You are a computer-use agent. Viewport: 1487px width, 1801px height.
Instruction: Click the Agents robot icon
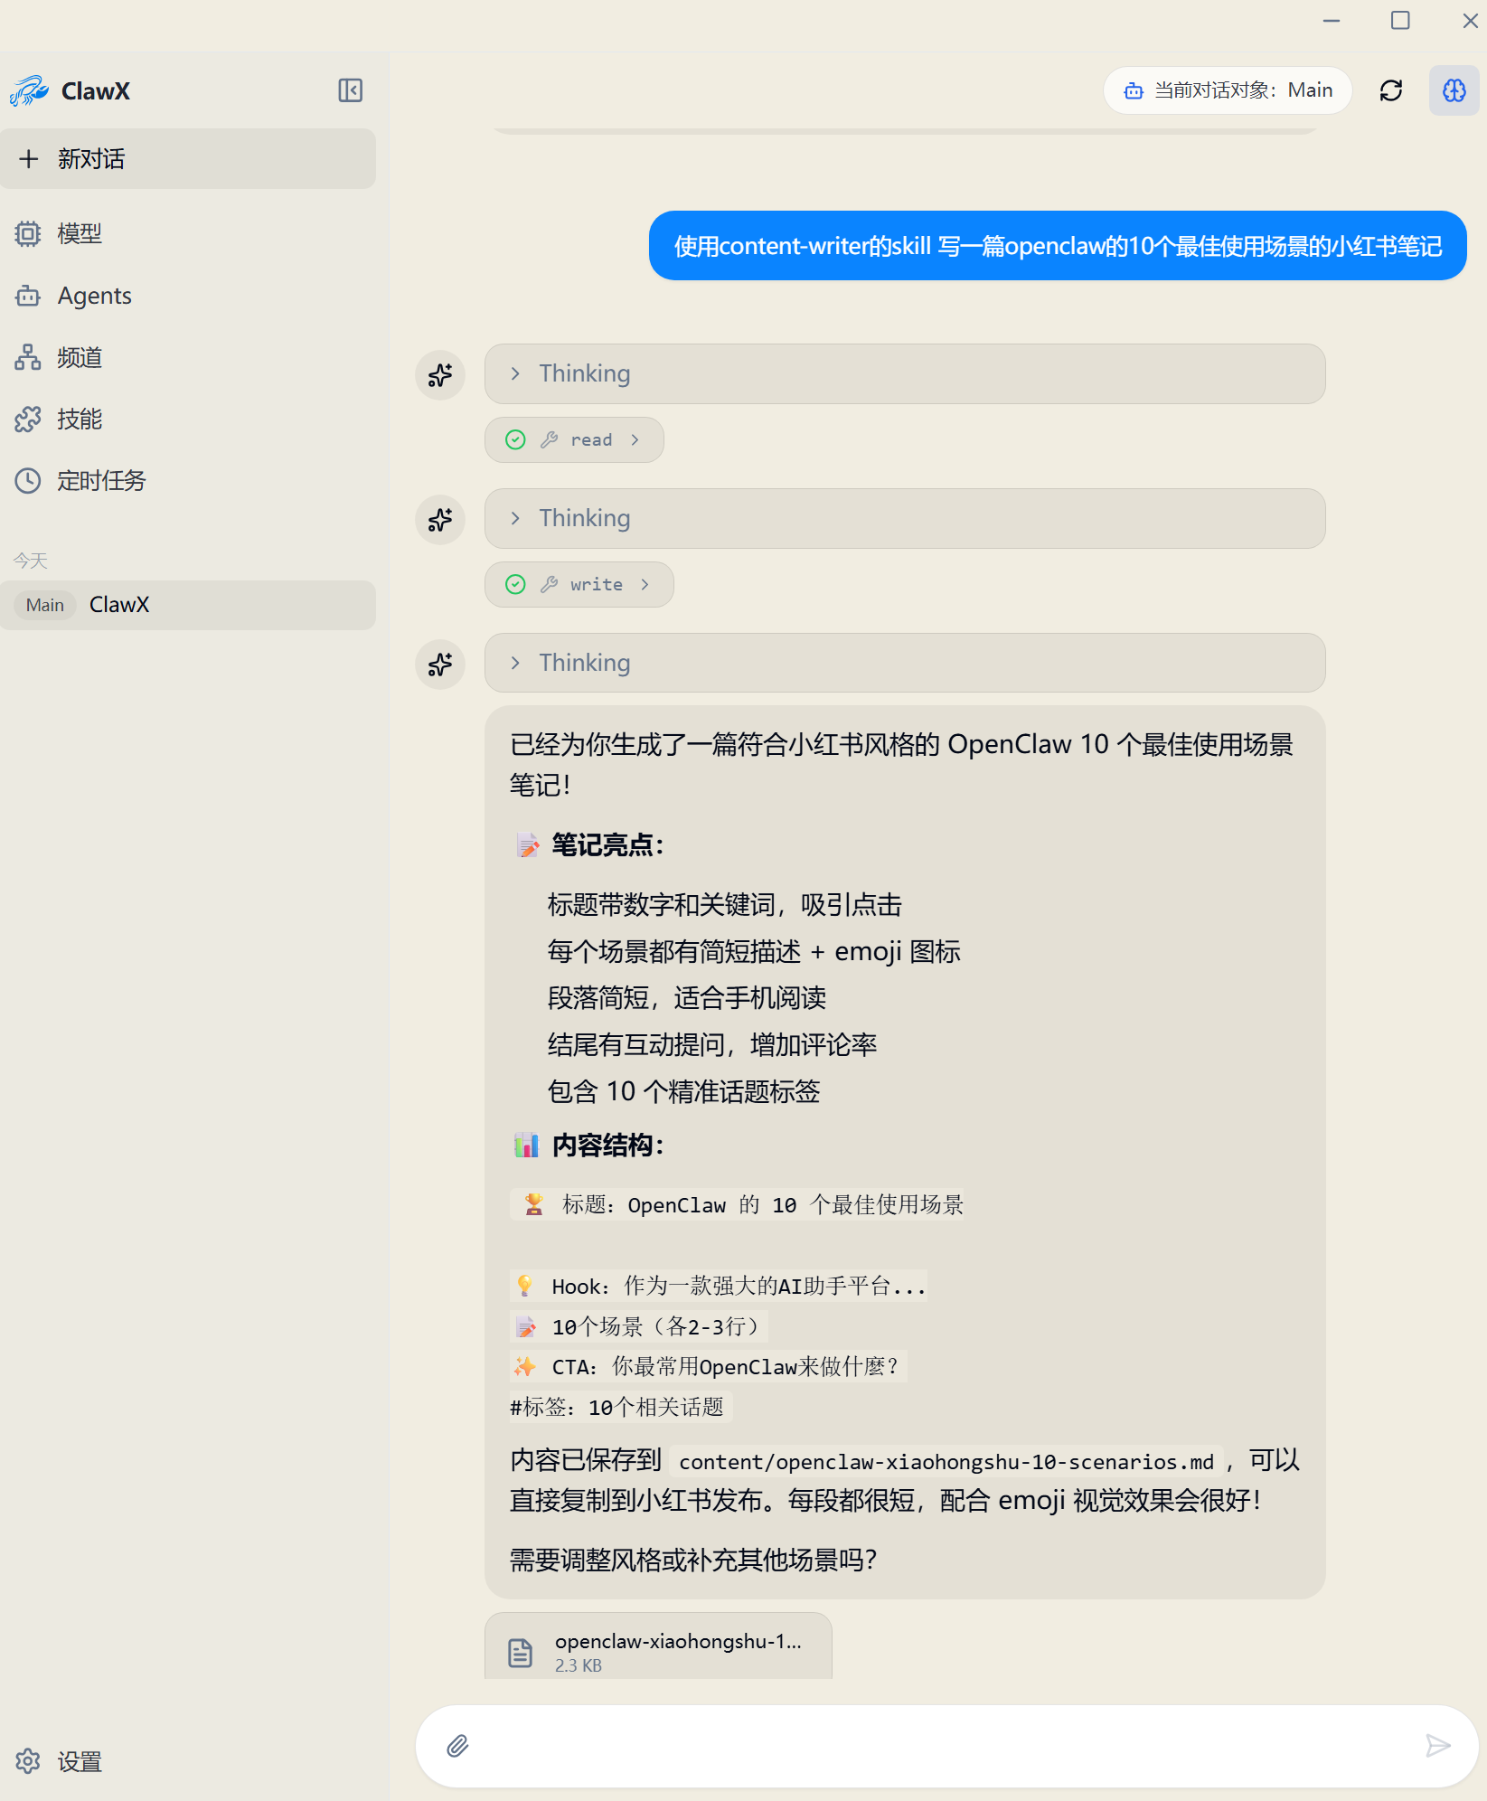tap(28, 296)
